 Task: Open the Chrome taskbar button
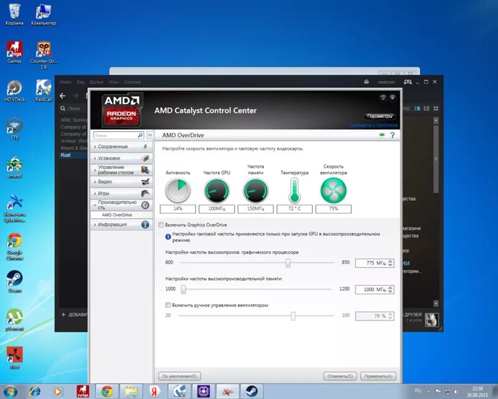tap(107, 391)
